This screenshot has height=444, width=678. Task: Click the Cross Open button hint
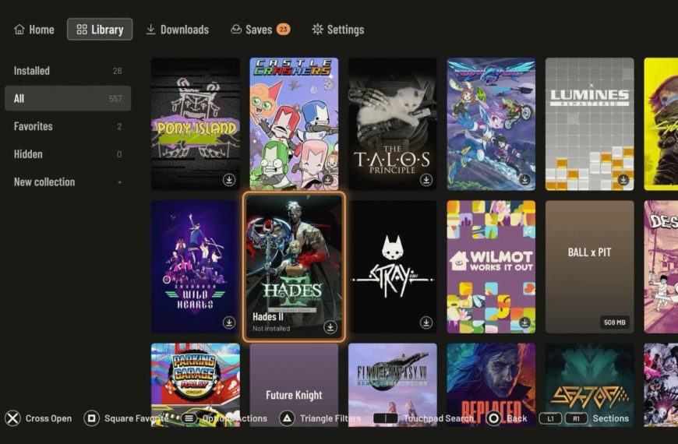(x=38, y=418)
